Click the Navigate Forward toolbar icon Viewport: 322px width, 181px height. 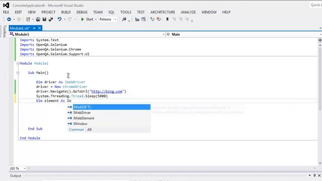point(19,19)
